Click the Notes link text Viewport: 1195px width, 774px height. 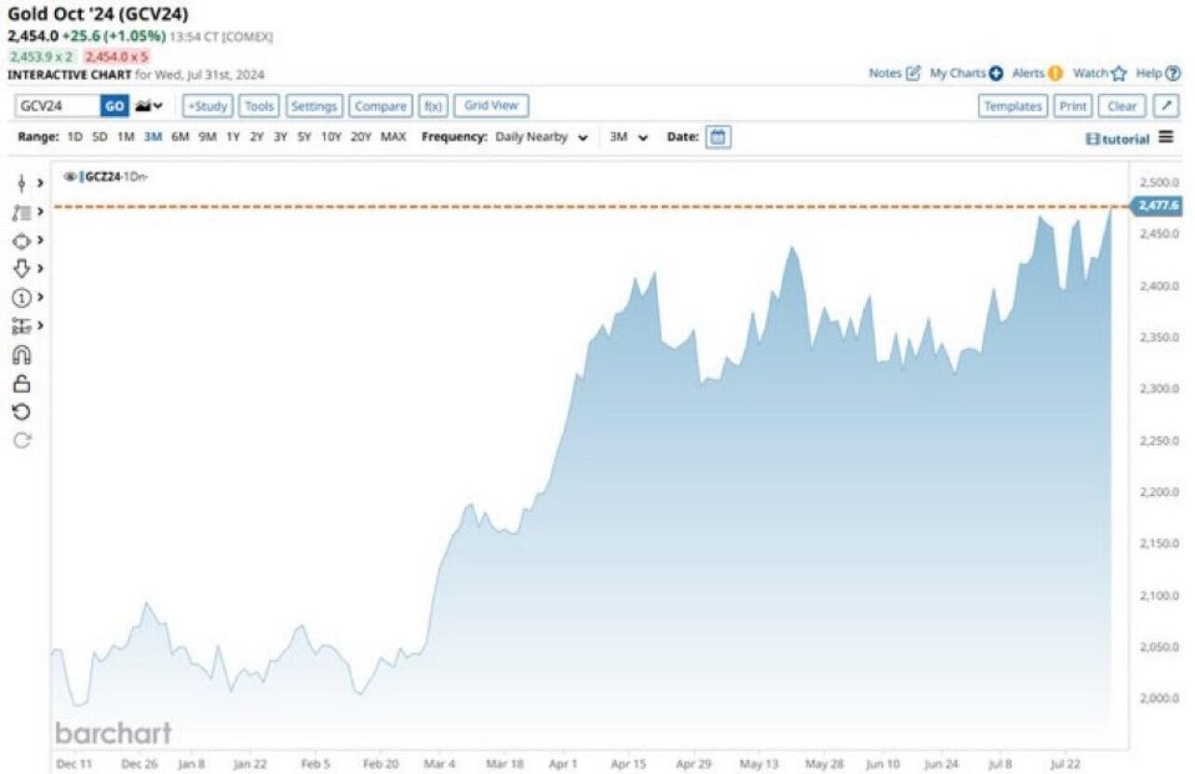coord(885,73)
